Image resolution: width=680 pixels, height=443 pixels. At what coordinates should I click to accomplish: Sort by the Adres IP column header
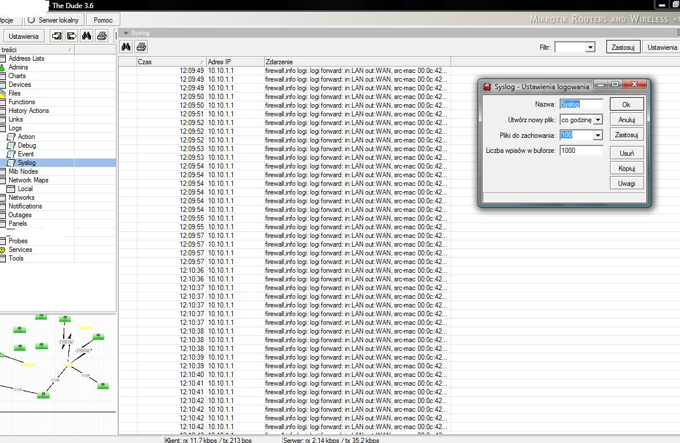(x=235, y=61)
